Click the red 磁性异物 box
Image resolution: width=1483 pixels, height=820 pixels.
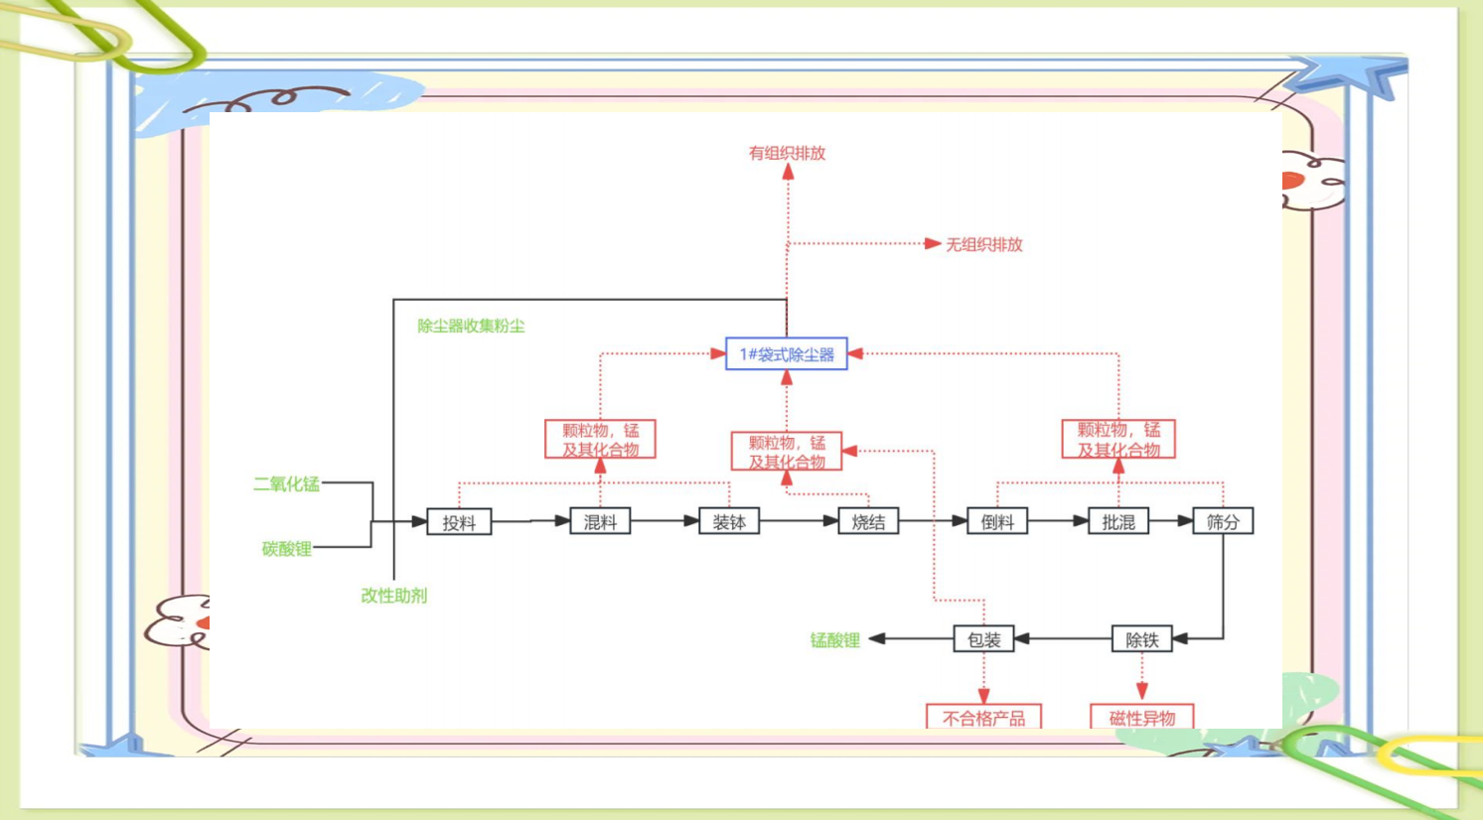click(1141, 717)
